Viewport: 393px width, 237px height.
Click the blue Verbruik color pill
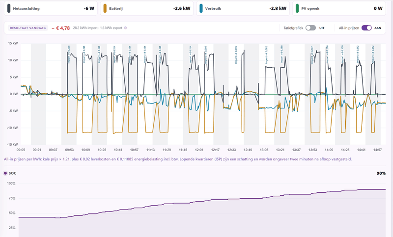tap(201, 8)
